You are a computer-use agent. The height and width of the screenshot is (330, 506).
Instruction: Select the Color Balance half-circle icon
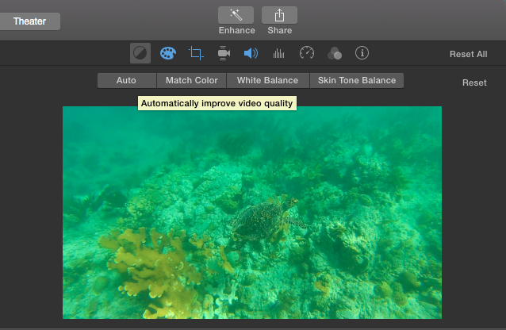click(140, 53)
